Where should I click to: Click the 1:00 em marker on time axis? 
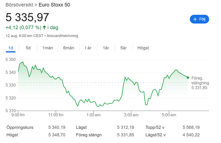94,115
